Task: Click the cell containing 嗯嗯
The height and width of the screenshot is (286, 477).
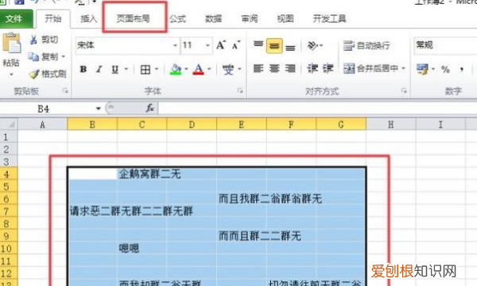Action: tap(142, 249)
